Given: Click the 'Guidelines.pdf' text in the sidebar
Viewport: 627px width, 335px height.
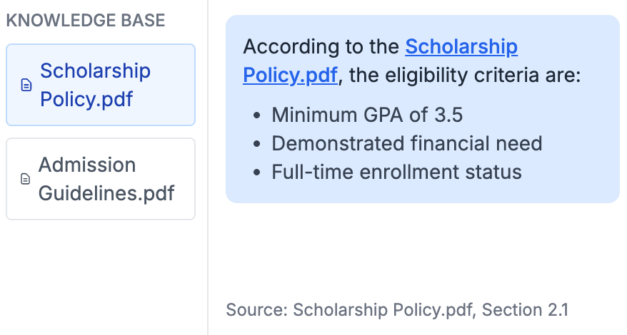Looking at the screenshot, I should (x=106, y=193).
